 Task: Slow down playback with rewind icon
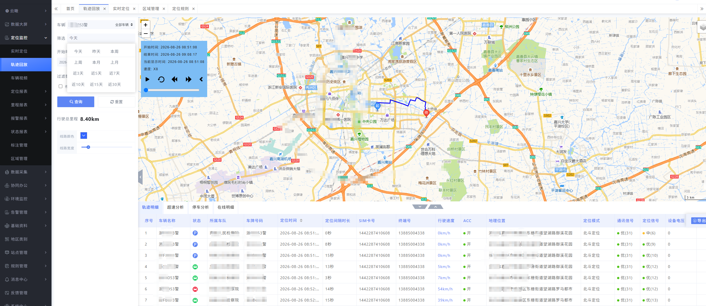[174, 79]
